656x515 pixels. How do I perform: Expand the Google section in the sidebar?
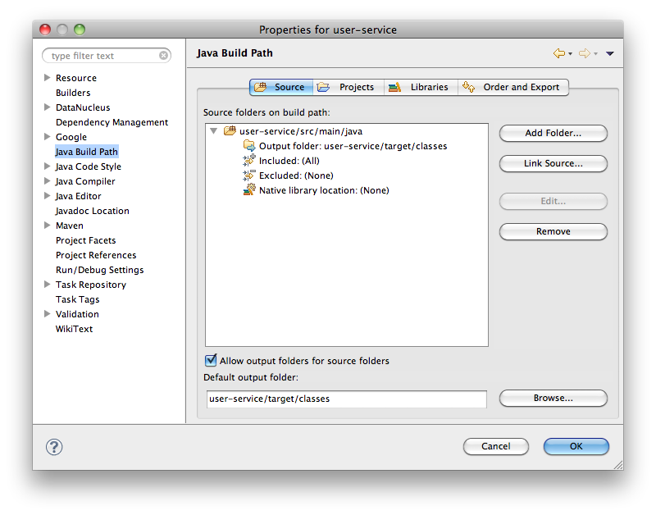tap(48, 137)
